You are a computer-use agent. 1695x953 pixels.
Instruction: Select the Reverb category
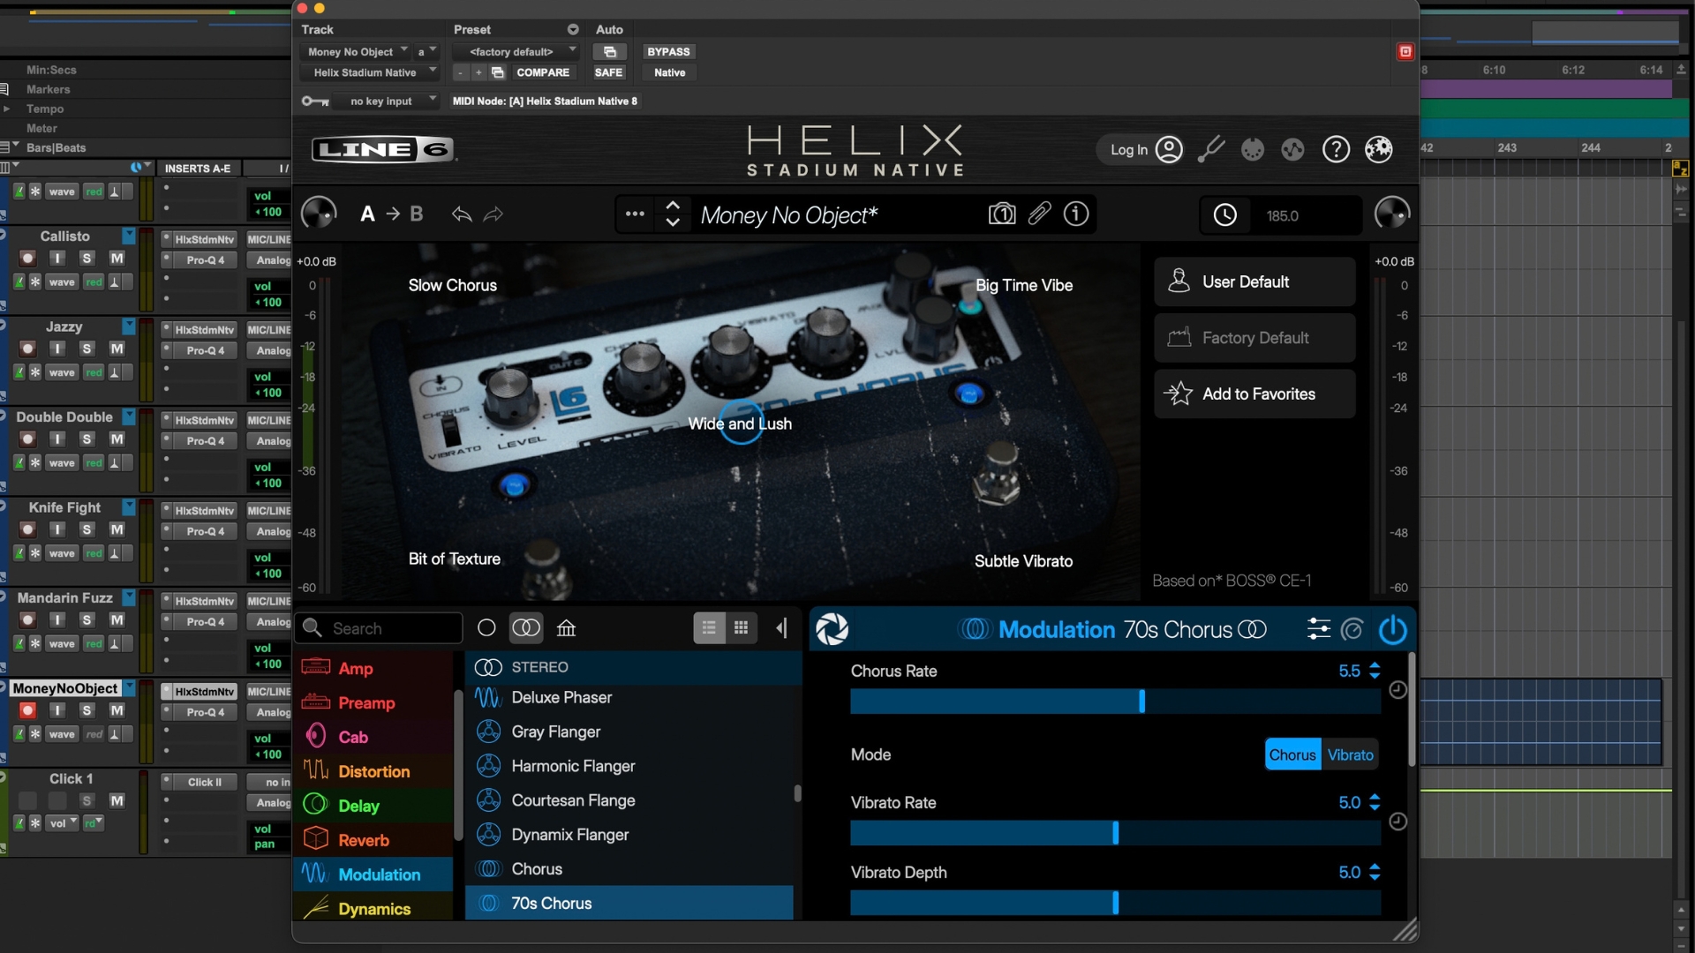pos(373,840)
